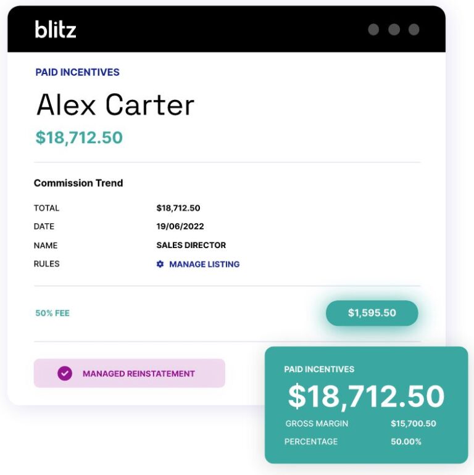Click the last gray dot in header
The height and width of the screenshot is (475, 474).
click(x=414, y=30)
